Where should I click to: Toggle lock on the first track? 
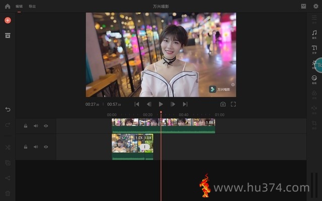coord(26,126)
